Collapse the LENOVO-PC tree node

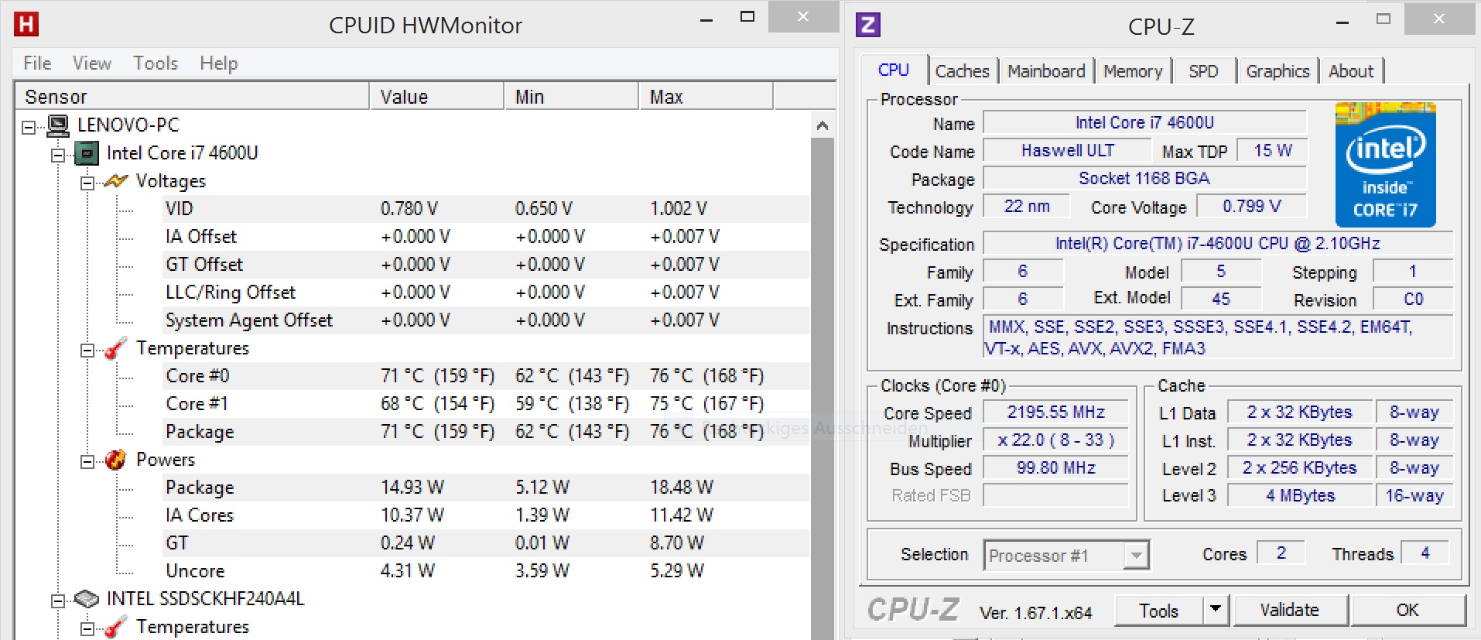click(29, 127)
